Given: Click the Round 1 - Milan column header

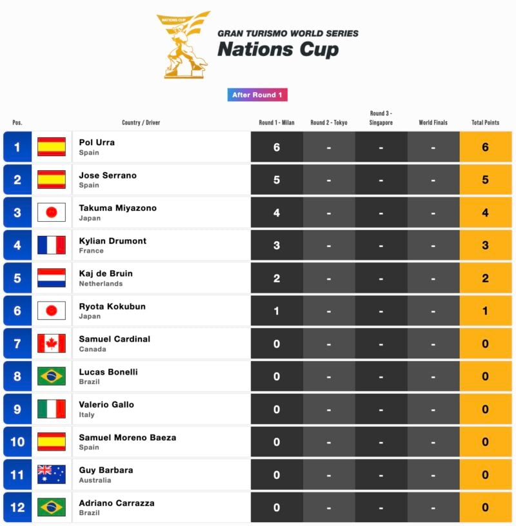Looking at the screenshot, I should pos(277,122).
